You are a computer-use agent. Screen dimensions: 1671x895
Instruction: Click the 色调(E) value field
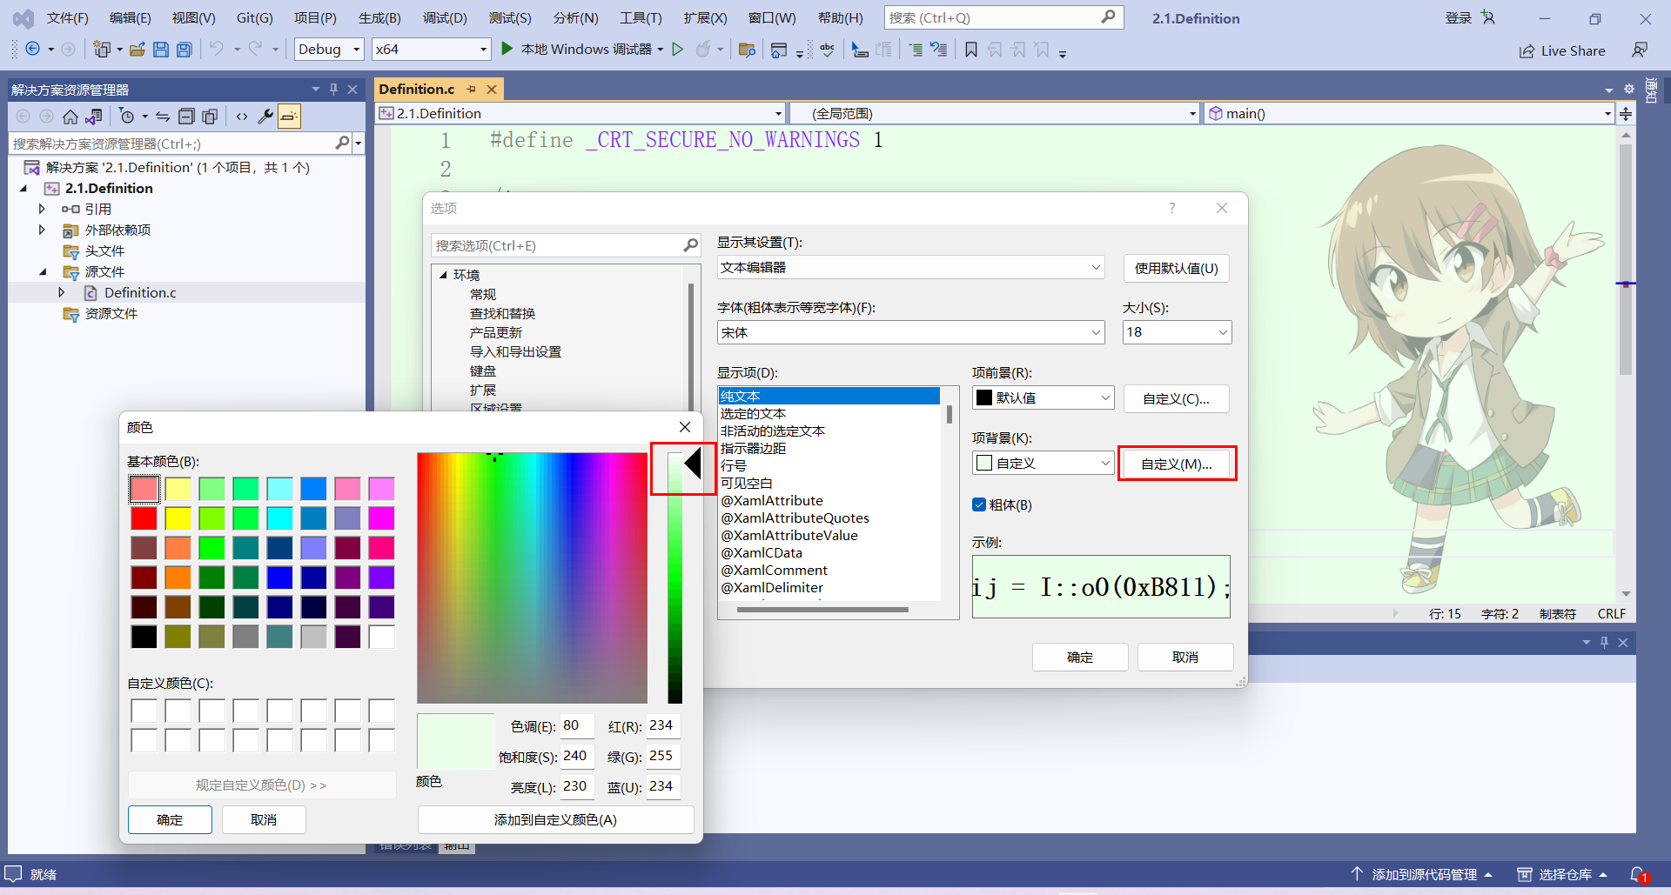[x=577, y=725]
